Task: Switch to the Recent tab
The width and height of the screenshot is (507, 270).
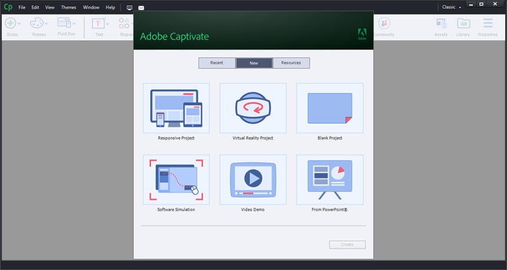Action: tap(216, 62)
